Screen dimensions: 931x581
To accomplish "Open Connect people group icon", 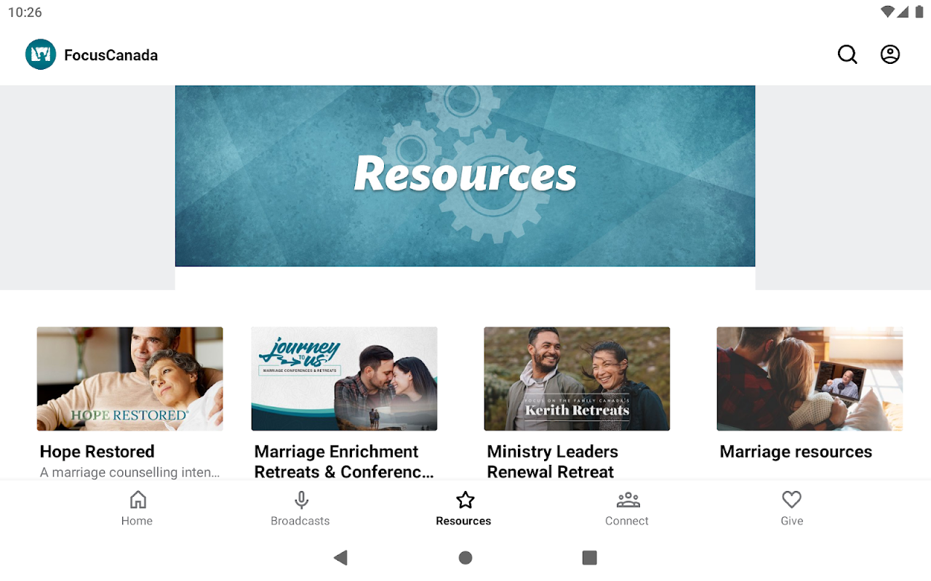I will coord(628,500).
